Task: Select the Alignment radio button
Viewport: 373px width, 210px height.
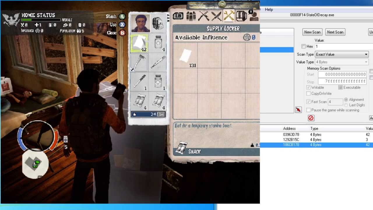Action: [x=346, y=99]
